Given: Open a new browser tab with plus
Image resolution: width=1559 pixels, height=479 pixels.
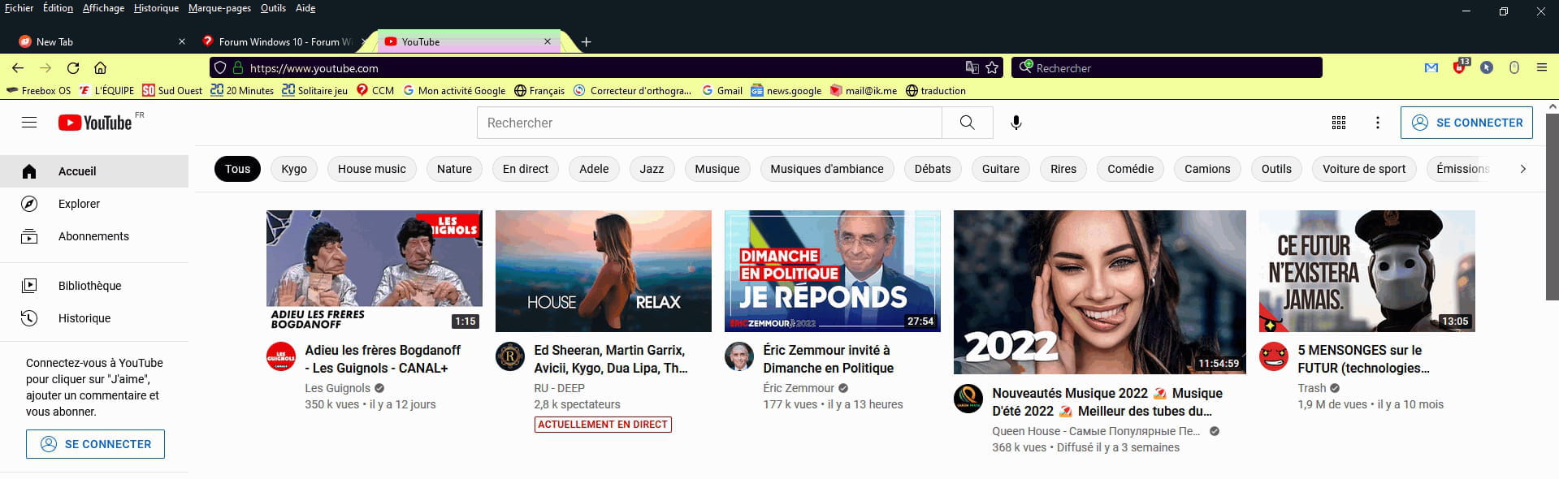Looking at the screenshot, I should [x=586, y=42].
